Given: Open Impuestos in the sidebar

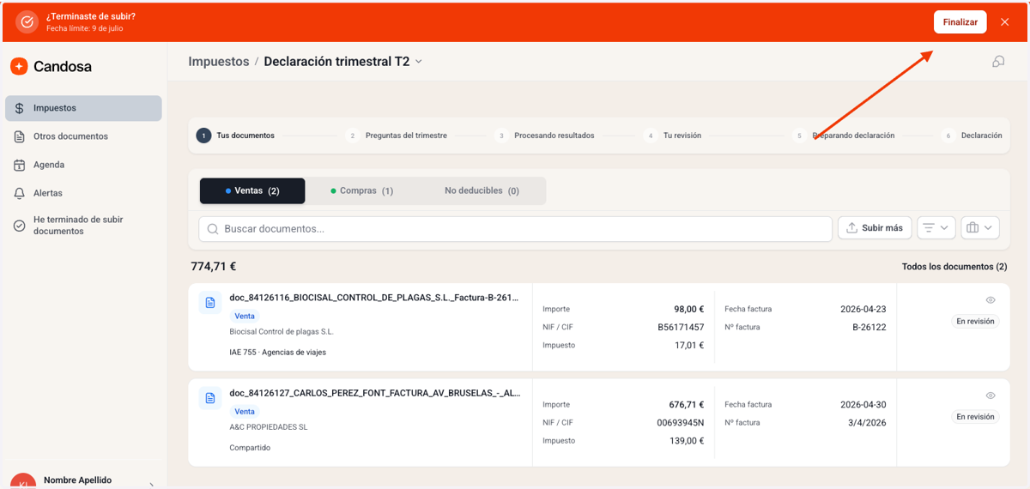Looking at the screenshot, I should (x=83, y=108).
